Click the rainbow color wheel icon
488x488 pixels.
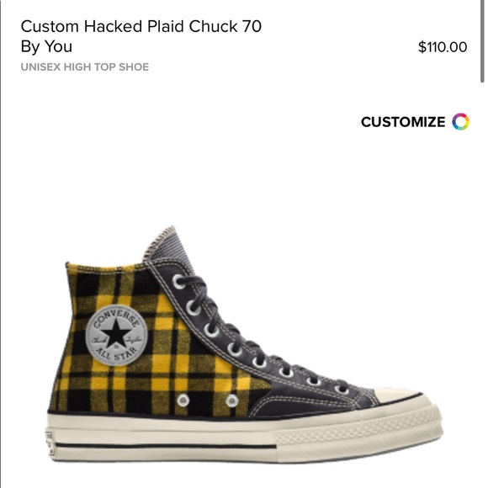460,121
